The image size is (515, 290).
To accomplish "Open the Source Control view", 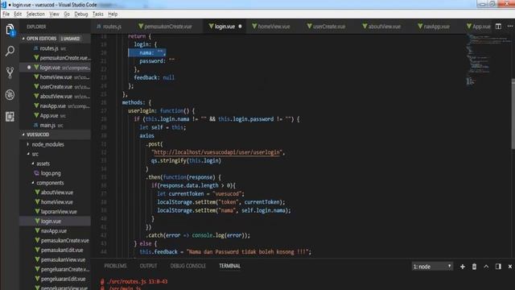I will pos(10,72).
